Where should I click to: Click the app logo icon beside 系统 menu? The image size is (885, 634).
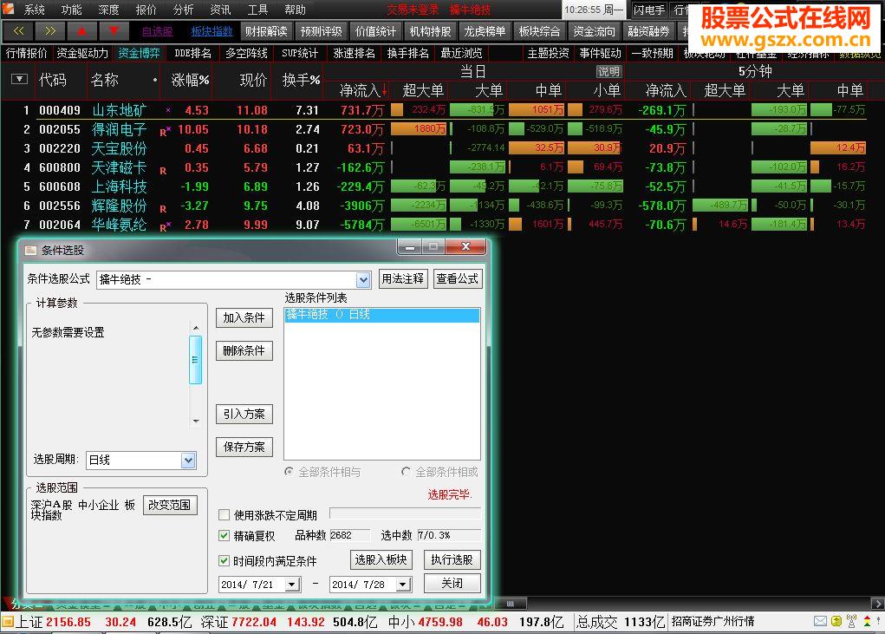tap(8, 9)
